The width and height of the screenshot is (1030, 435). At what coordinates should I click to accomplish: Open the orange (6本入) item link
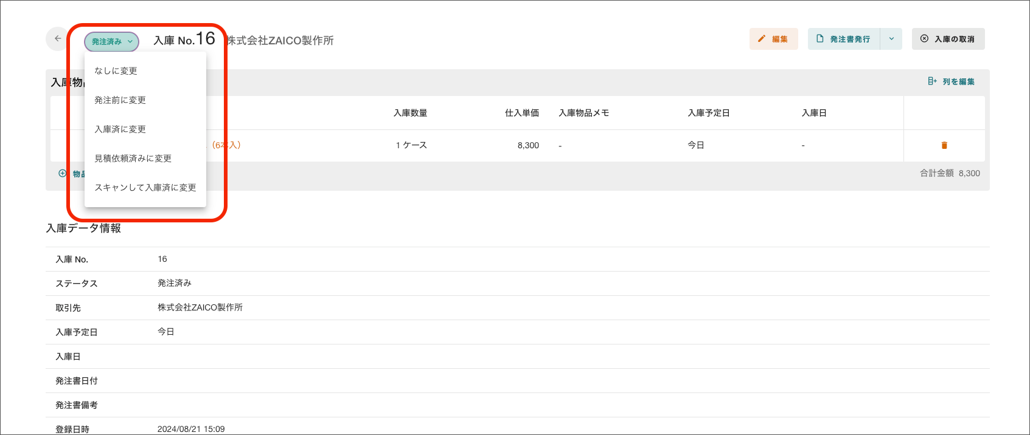point(228,145)
